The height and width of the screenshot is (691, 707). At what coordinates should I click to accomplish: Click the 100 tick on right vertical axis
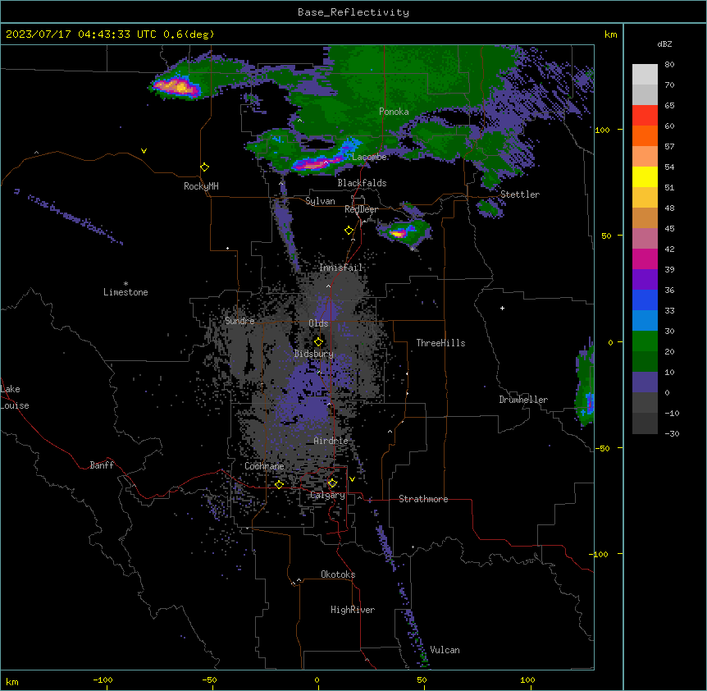pyautogui.click(x=602, y=130)
